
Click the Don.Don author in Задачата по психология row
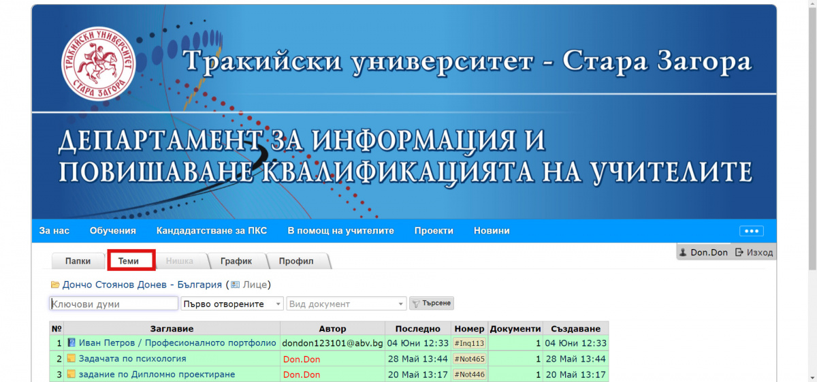tap(302, 359)
